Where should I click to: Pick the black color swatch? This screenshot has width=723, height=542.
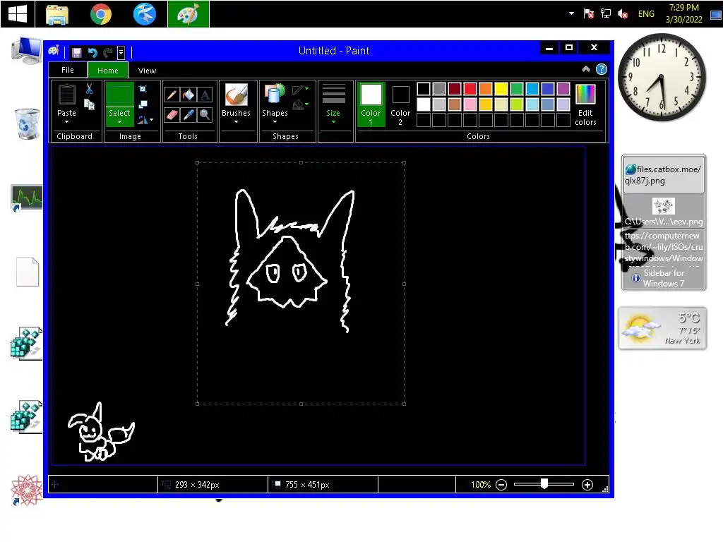(424, 89)
